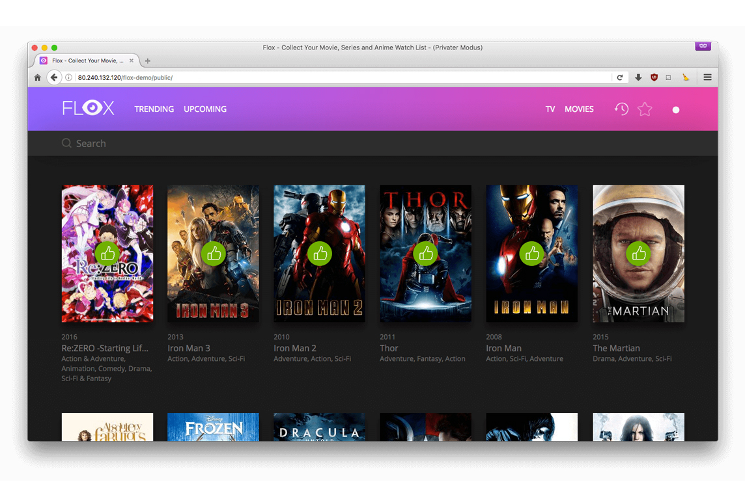
Task: Click the search magnifier icon
Action: tap(66, 143)
